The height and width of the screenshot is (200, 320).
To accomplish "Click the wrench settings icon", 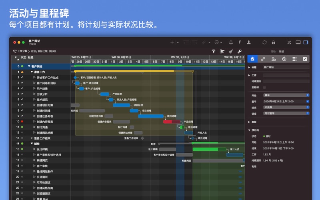I will point(240,52).
